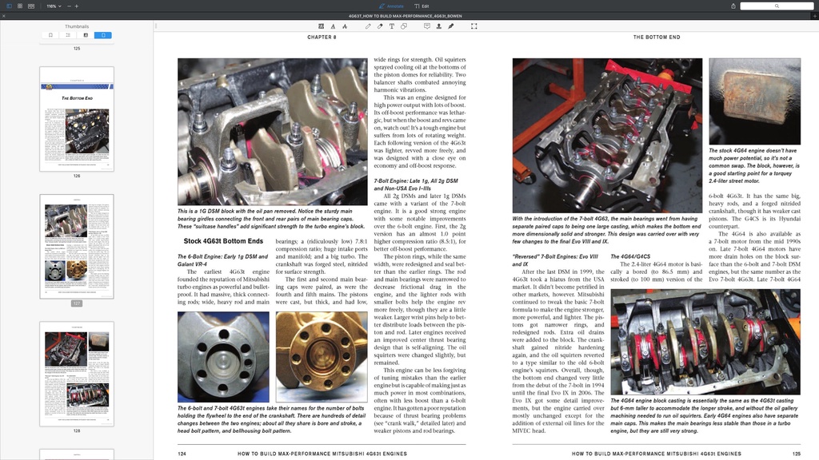Click the share icon beside the search field

click(733, 6)
